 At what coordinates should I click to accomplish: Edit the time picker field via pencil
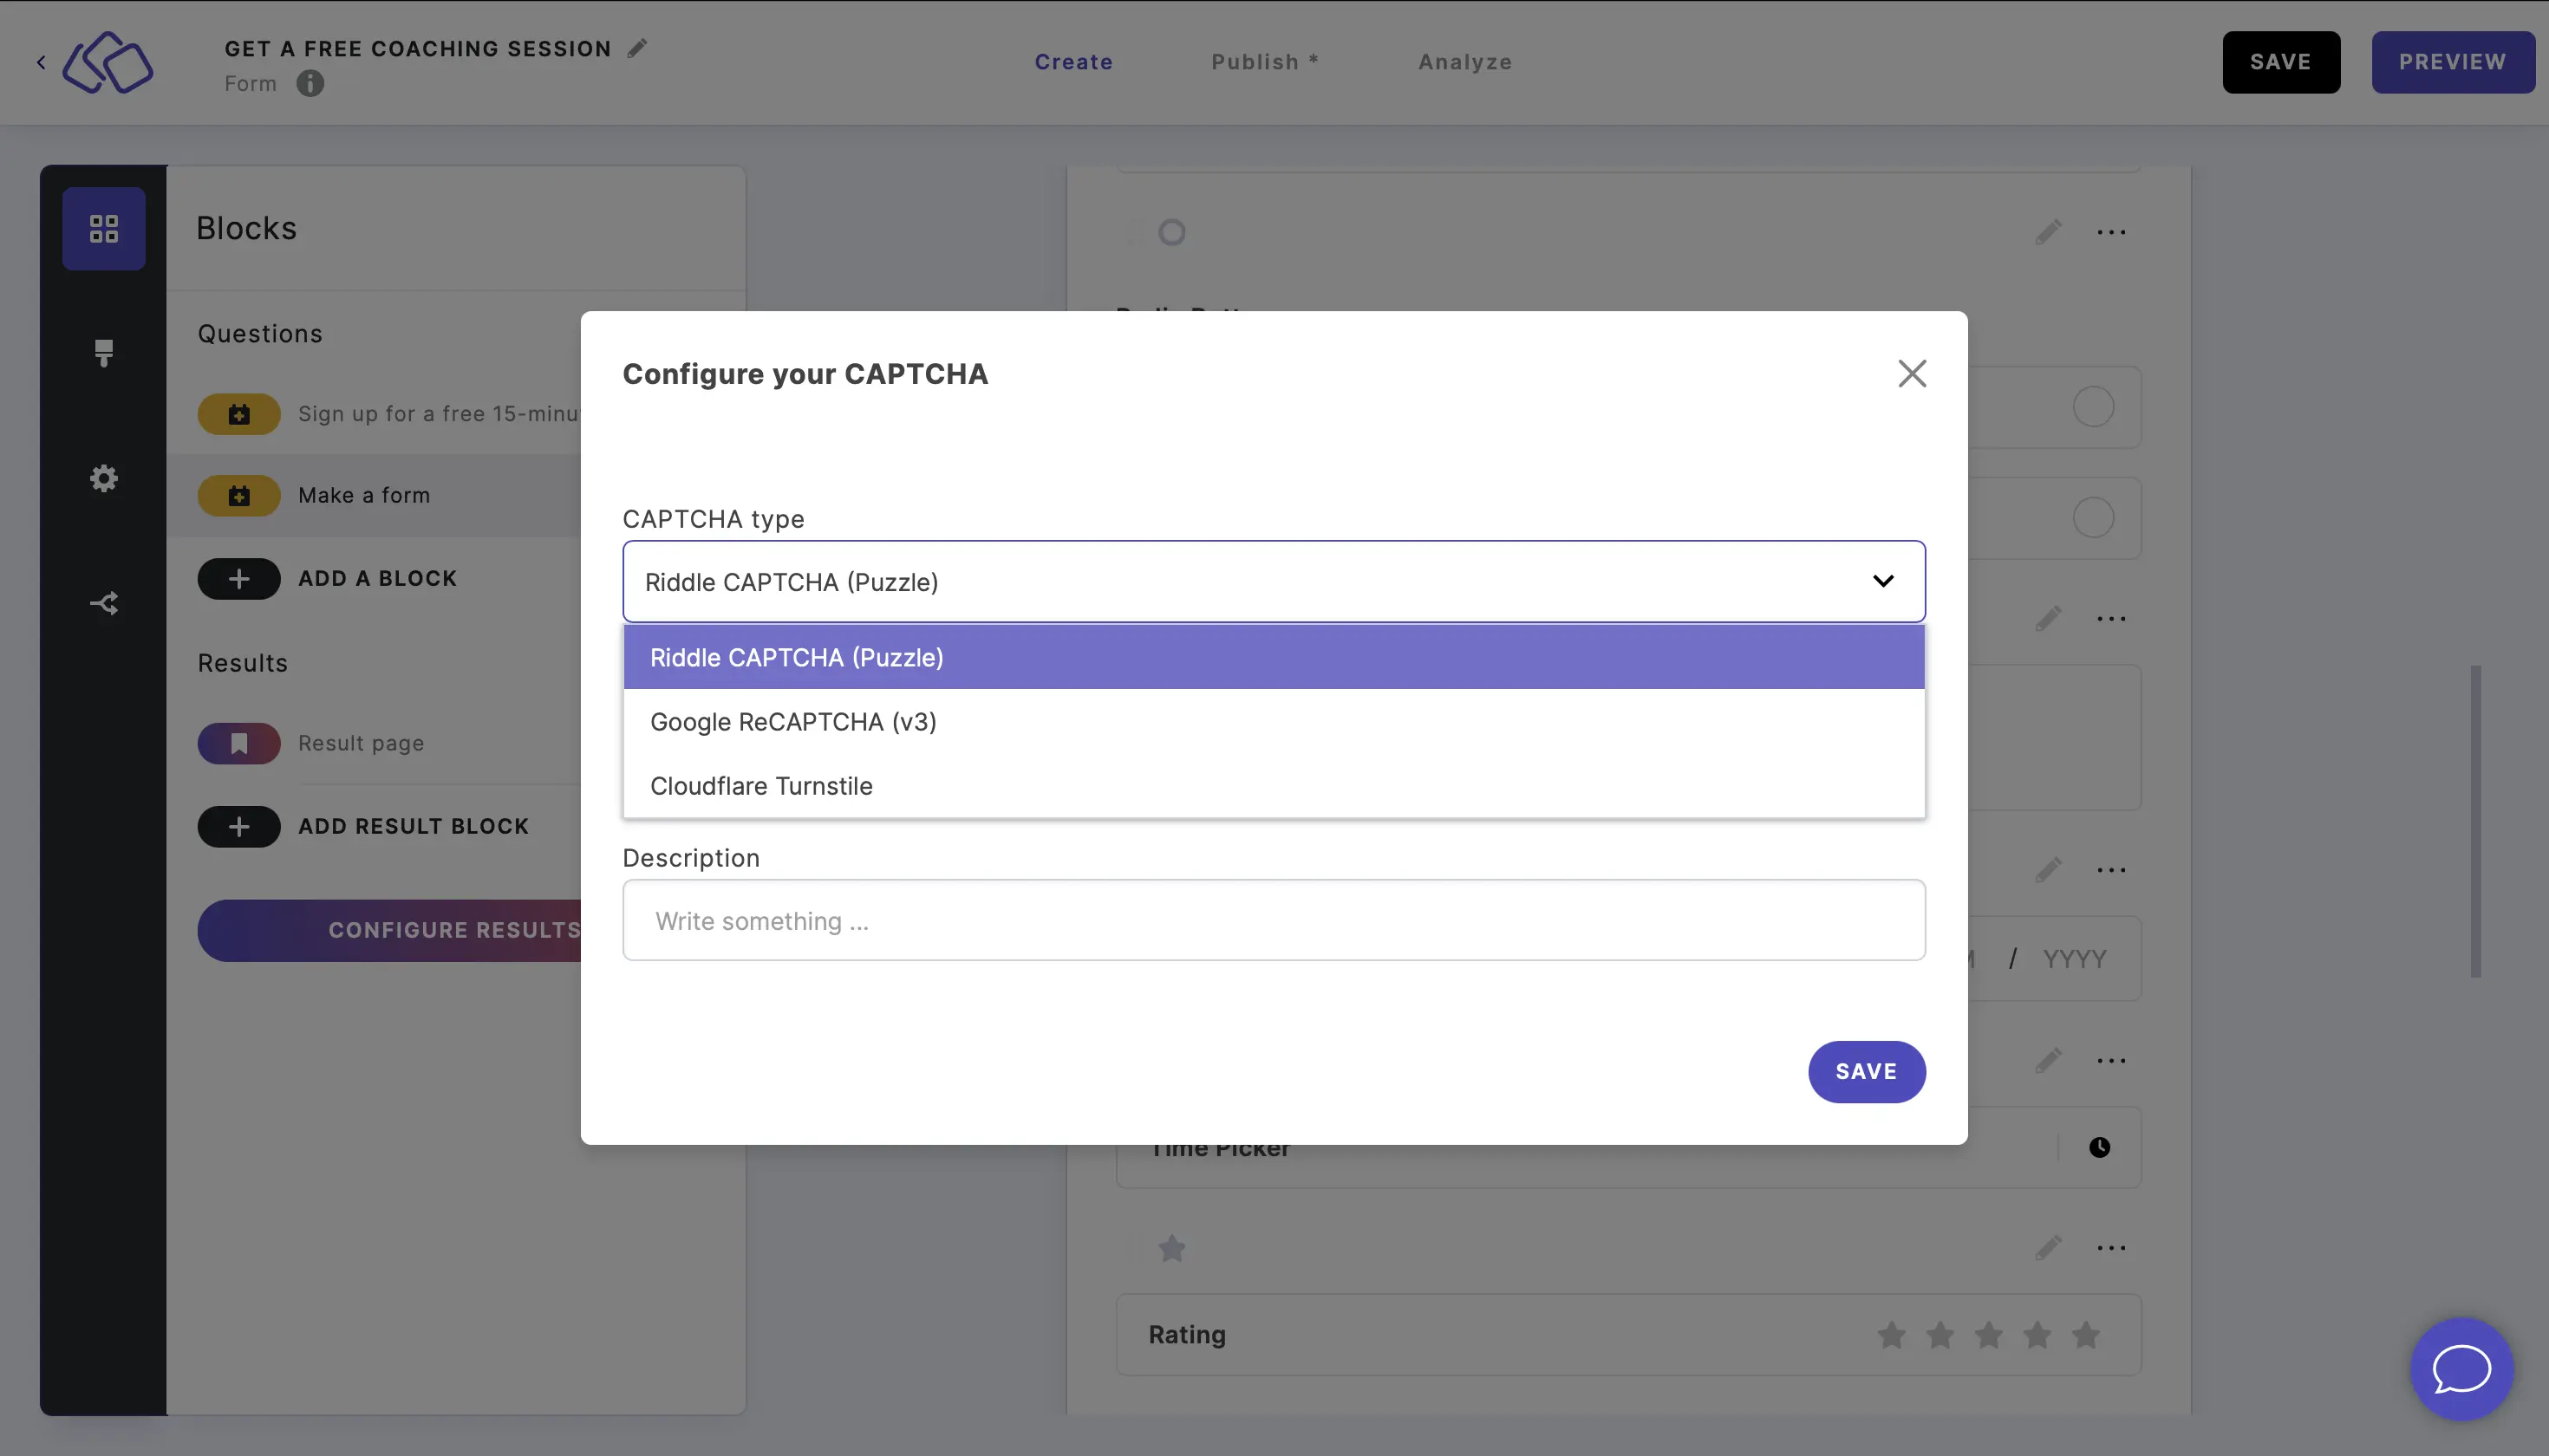pyautogui.click(x=2048, y=1060)
